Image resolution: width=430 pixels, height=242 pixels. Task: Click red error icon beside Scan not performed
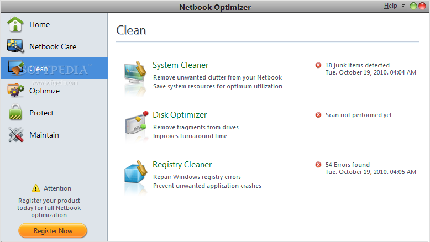pyautogui.click(x=318, y=115)
